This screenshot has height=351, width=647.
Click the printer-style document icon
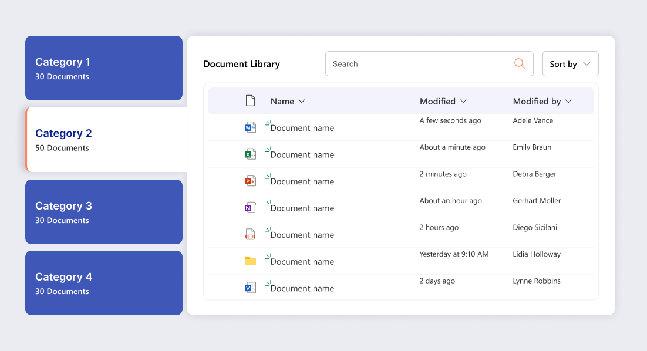pos(250,234)
